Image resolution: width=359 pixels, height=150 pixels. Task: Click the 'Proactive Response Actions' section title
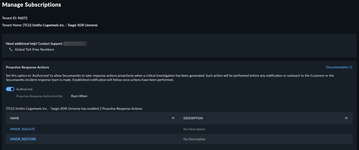coord(28,67)
